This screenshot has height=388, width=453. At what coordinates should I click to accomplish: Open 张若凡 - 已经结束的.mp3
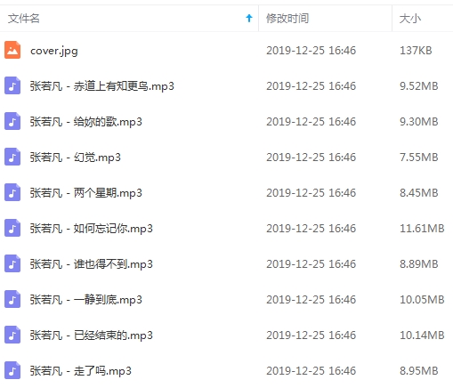click(x=92, y=335)
